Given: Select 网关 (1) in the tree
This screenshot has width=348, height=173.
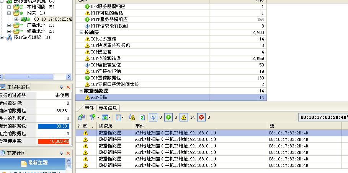Looking at the screenshot, I should click(36, 13).
